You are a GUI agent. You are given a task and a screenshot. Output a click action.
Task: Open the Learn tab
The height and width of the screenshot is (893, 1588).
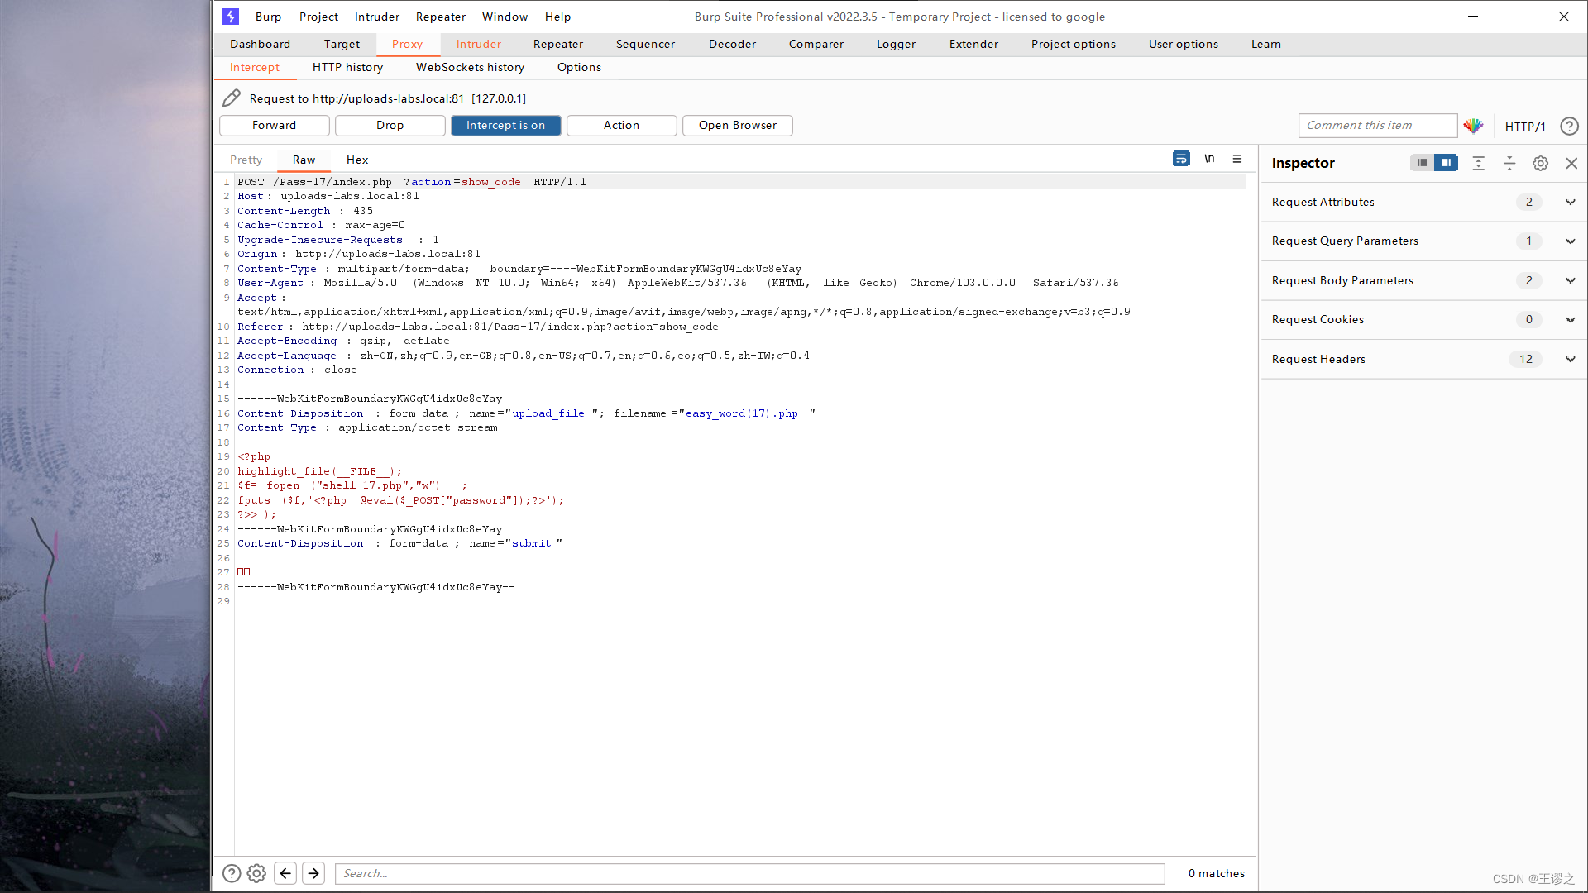1265,45
